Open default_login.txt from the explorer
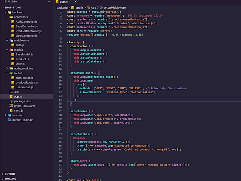The width and height of the screenshot is (241, 181). [23, 120]
